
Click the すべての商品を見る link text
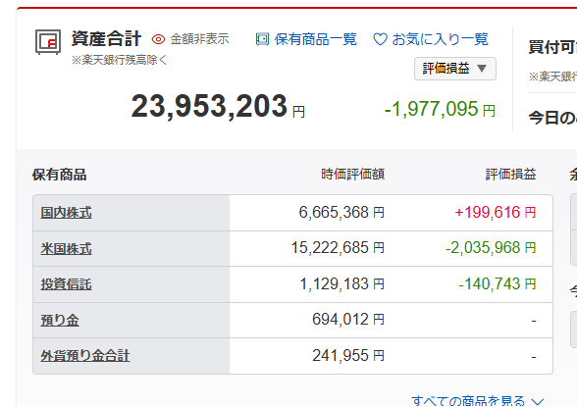coord(468,401)
